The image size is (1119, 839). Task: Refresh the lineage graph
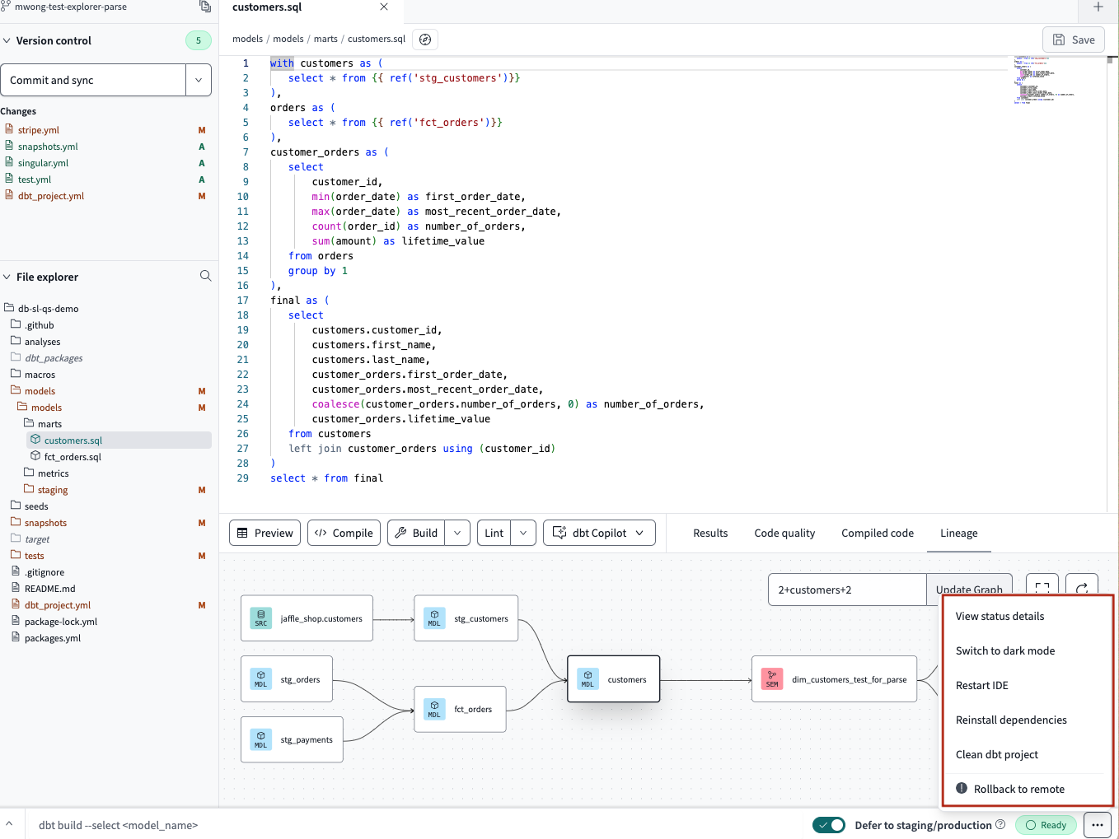click(x=1081, y=585)
